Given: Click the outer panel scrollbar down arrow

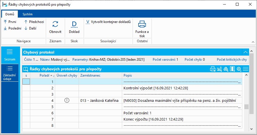Looking at the screenshot, I should click(x=251, y=129).
